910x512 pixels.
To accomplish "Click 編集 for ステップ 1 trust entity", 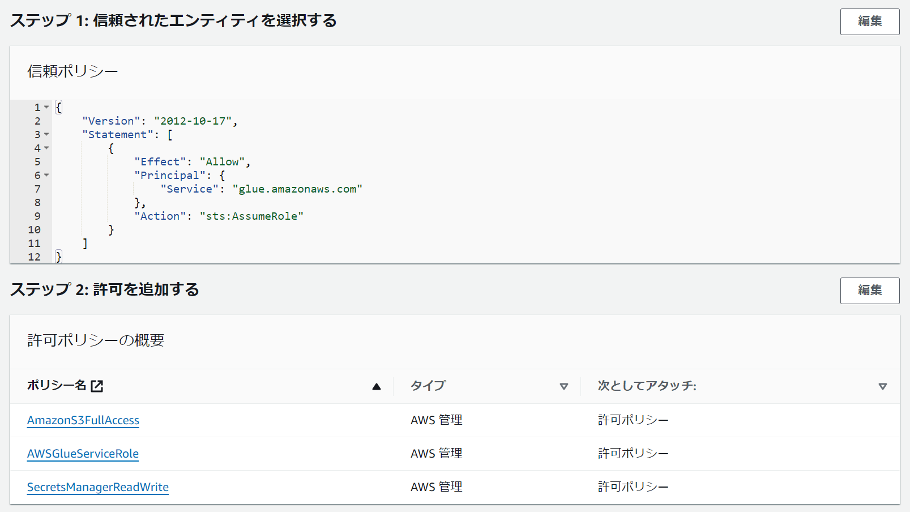I will tap(870, 22).
